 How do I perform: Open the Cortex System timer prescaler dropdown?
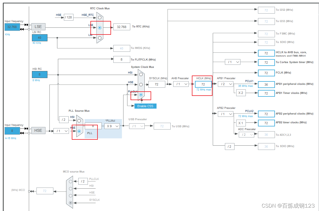point(232,62)
